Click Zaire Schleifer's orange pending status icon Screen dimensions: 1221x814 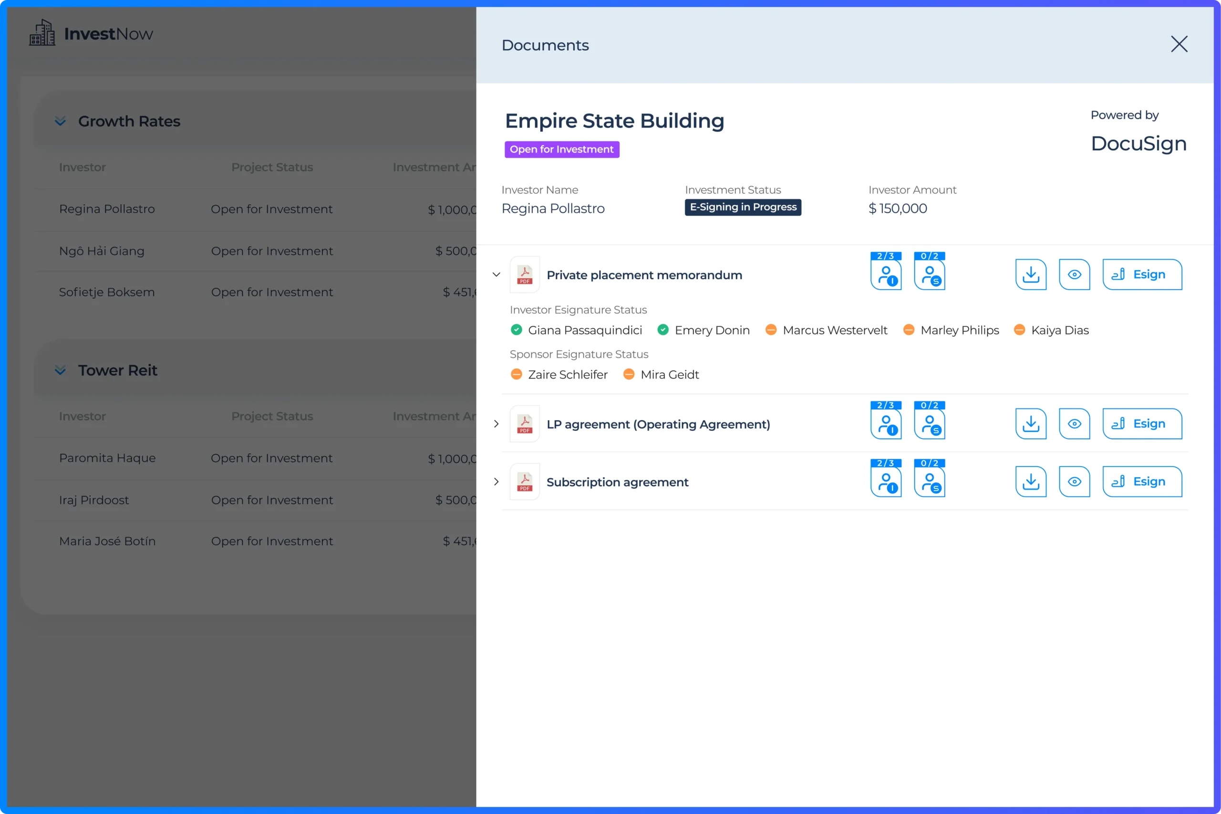click(516, 374)
